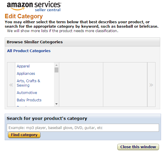Click the empty second category column
The width and height of the screenshot is (164, 152).
[81, 85]
